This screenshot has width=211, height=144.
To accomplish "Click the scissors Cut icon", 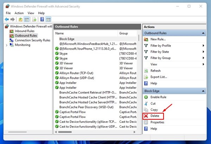I will click(146, 104).
